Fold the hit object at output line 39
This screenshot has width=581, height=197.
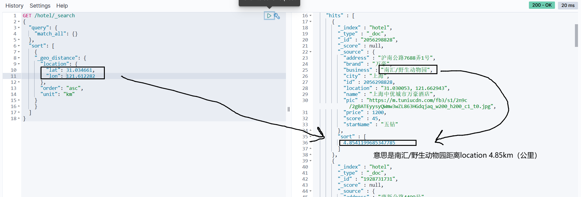pyautogui.click(x=310, y=161)
